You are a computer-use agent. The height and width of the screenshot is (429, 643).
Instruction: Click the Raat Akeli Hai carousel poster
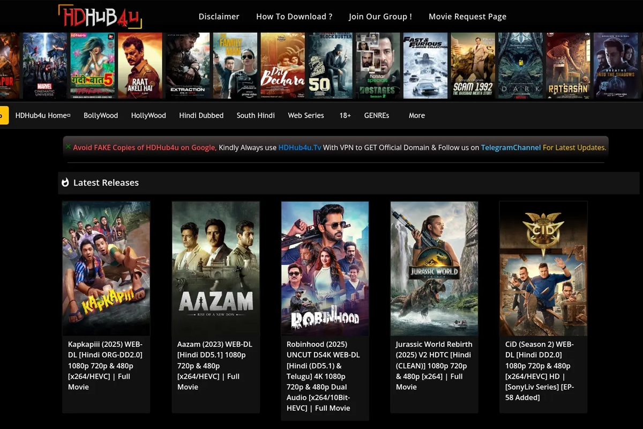pyautogui.click(x=140, y=65)
